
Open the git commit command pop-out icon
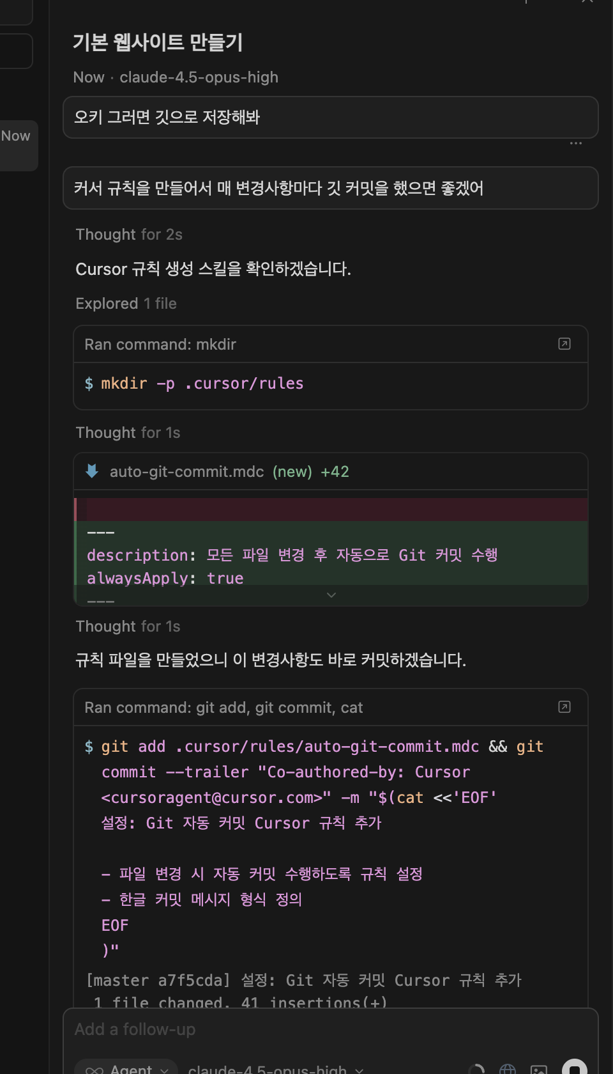tap(564, 707)
